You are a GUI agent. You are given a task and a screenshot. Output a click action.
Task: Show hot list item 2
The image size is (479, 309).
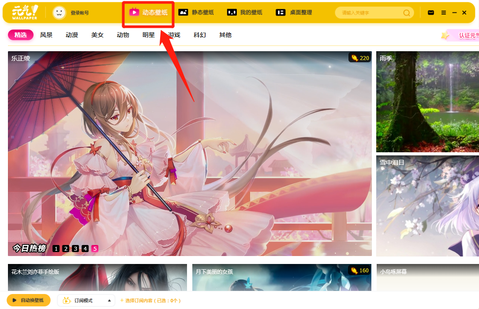click(66, 249)
